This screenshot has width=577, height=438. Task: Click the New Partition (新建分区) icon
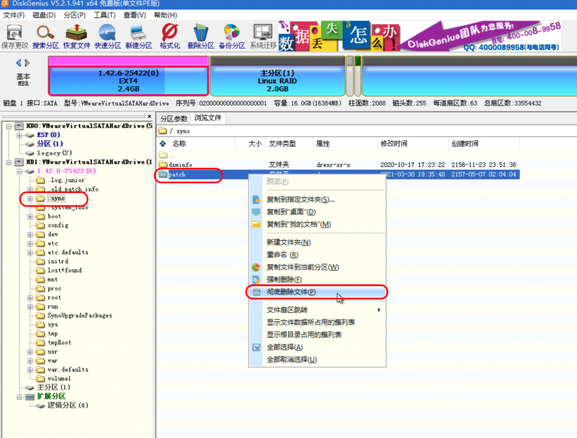(139, 37)
